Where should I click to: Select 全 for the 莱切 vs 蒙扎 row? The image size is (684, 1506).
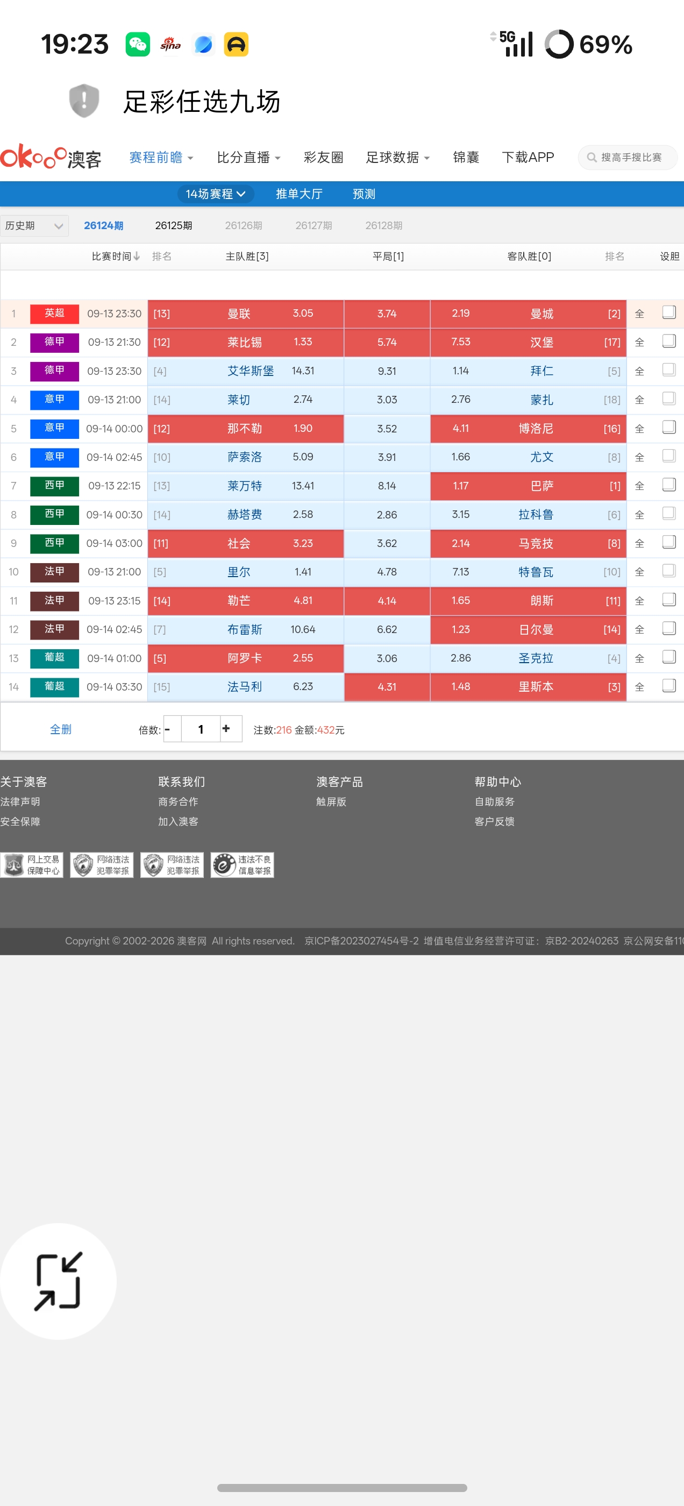click(639, 400)
